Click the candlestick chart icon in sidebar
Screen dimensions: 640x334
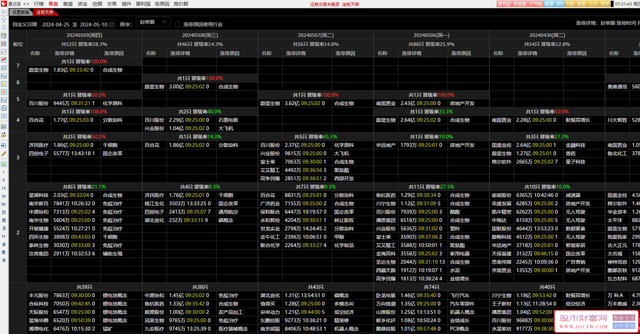4,60
